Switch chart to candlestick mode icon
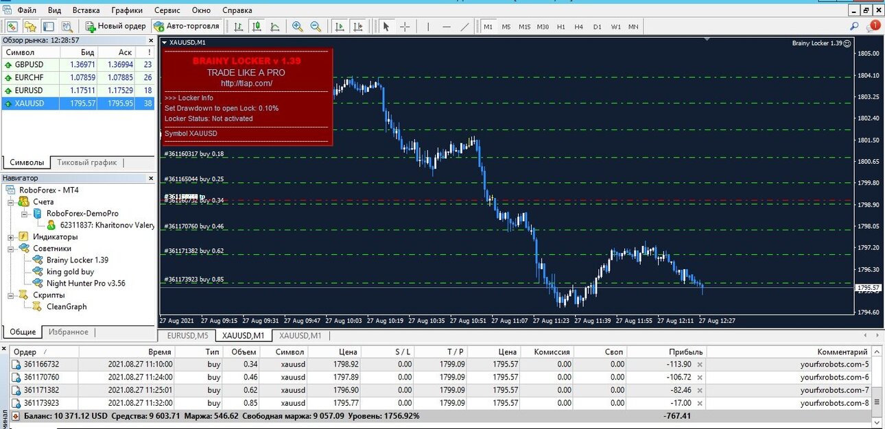This screenshot has width=885, height=429. [257, 26]
